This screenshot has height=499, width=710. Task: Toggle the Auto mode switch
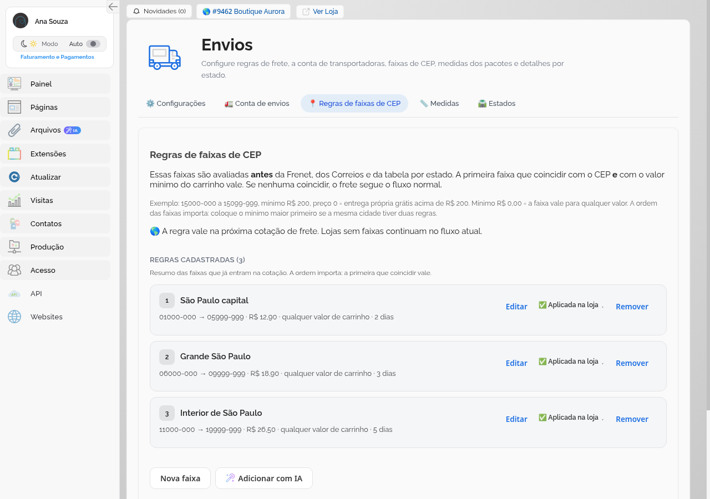point(93,44)
